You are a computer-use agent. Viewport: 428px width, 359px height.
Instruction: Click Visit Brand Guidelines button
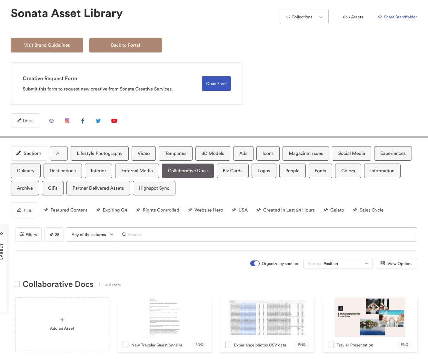click(47, 45)
